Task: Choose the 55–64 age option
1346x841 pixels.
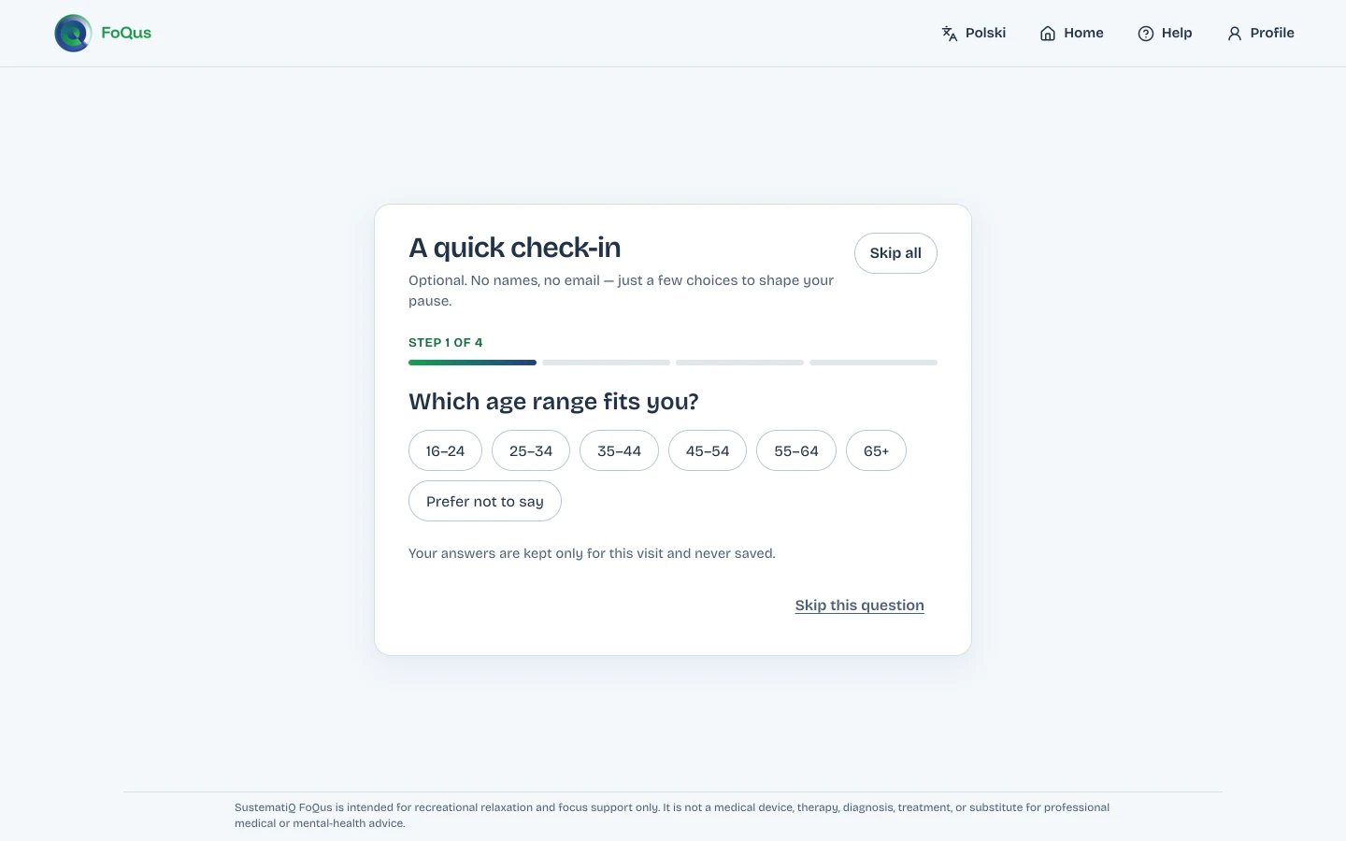Action: (796, 450)
